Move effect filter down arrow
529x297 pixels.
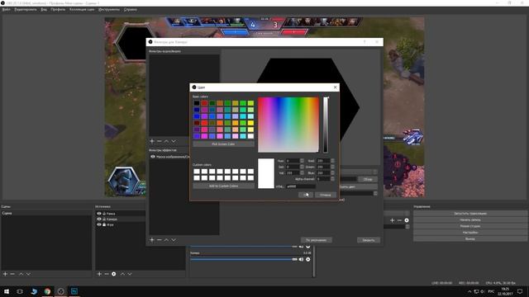point(174,240)
